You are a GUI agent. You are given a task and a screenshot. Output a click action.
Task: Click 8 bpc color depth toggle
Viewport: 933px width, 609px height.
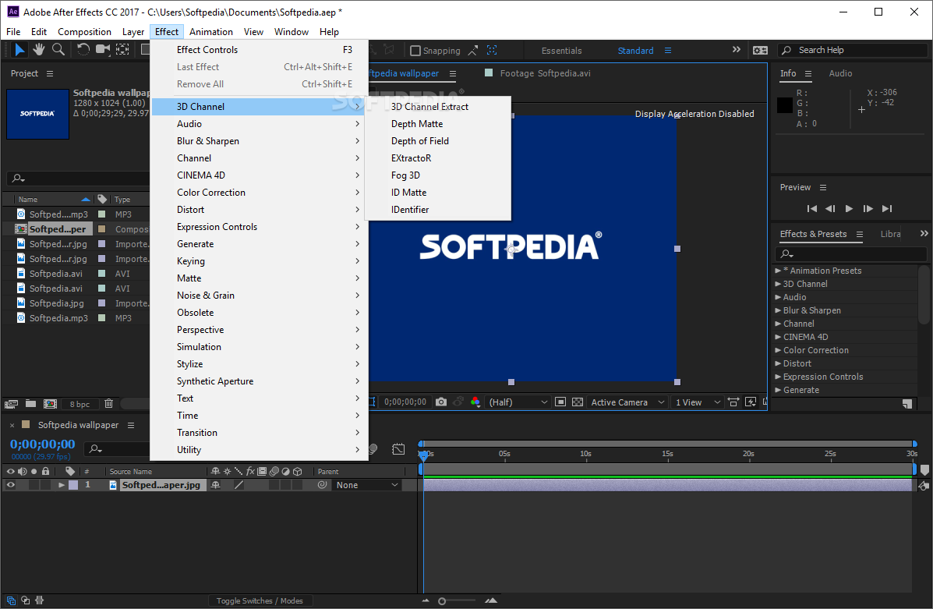click(x=80, y=404)
